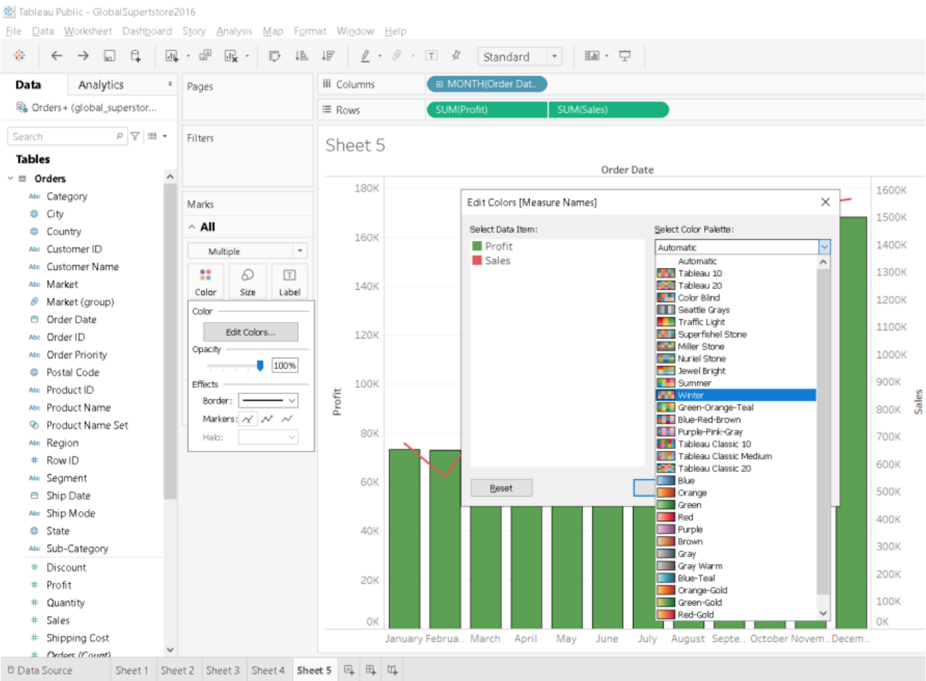Click the Duplicate sheet toolbar icon
926x681 pixels.
205,55
